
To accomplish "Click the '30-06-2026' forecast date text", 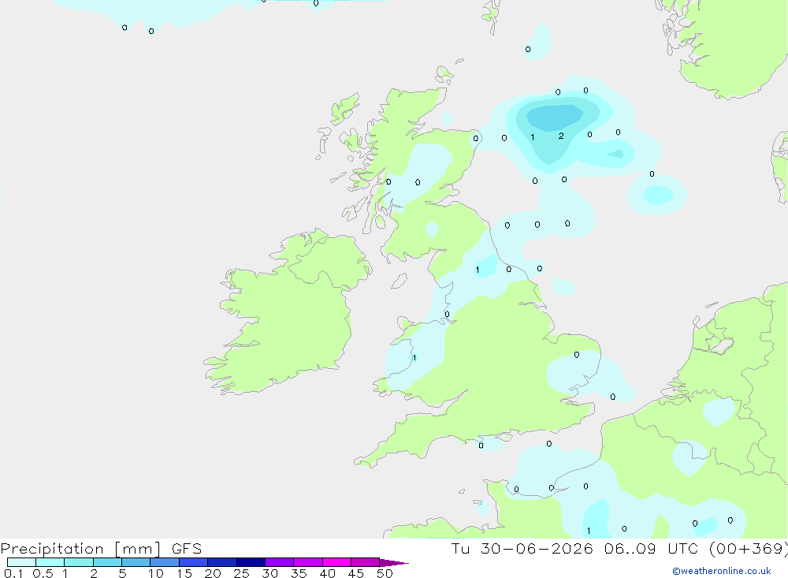I will pos(537,549).
